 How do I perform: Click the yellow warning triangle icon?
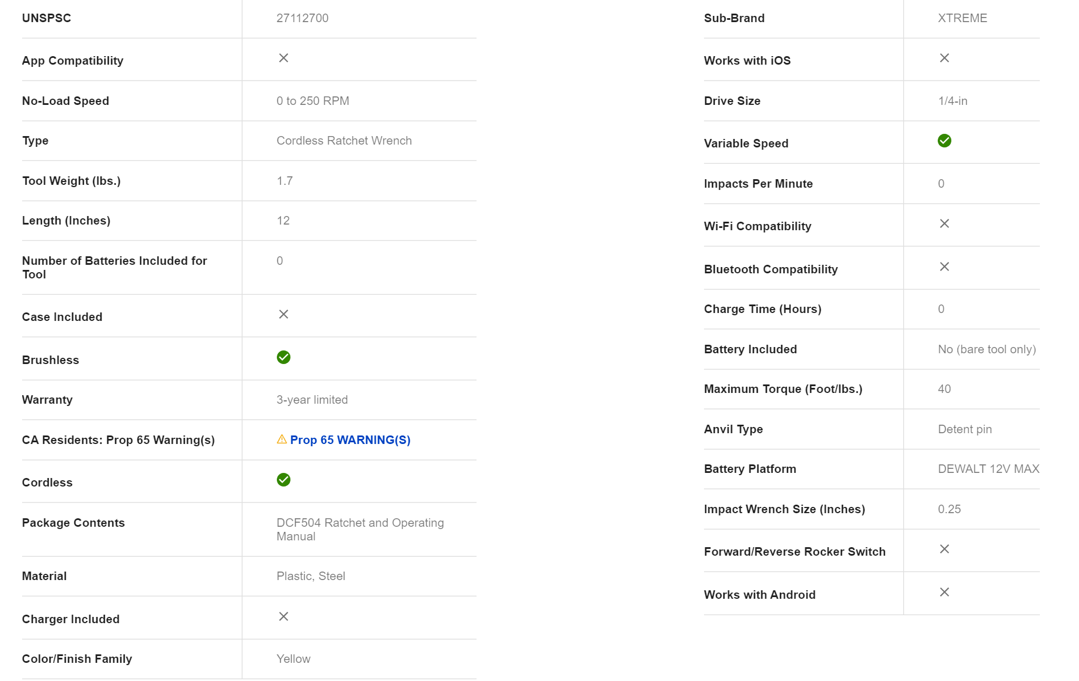[x=281, y=439]
